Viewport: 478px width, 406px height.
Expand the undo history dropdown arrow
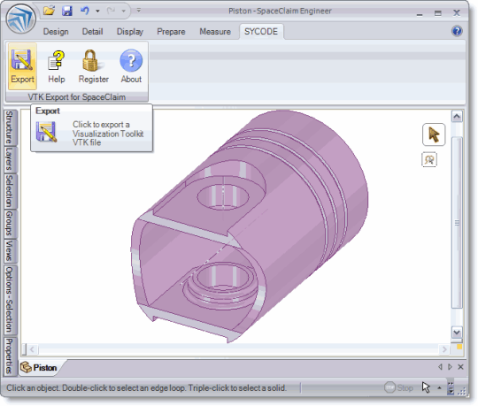[97, 11]
